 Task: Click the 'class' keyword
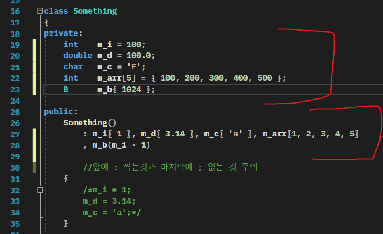[56, 11]
